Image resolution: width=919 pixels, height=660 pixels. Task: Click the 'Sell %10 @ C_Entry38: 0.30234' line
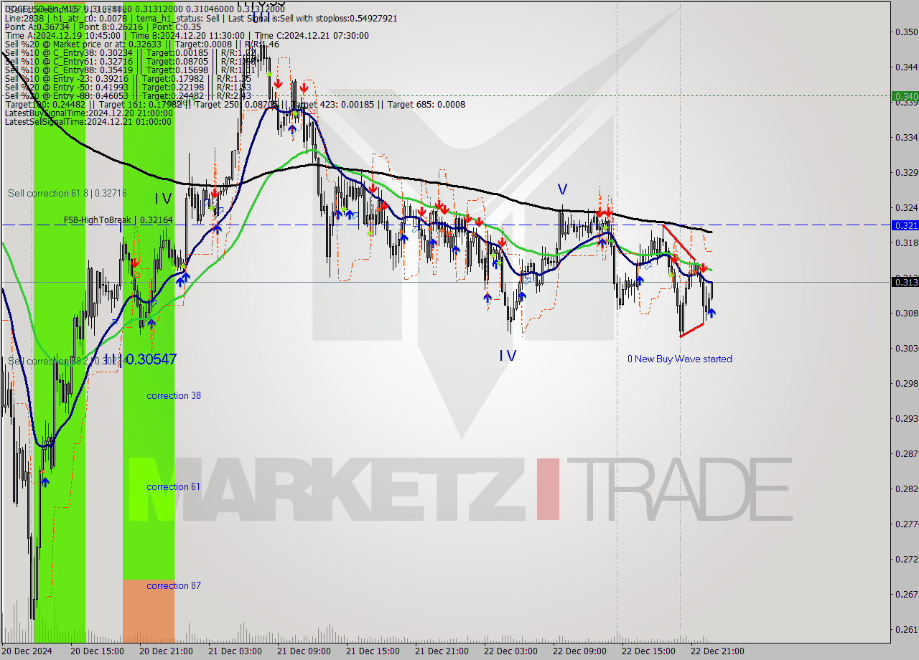click(x=130, y=52)
